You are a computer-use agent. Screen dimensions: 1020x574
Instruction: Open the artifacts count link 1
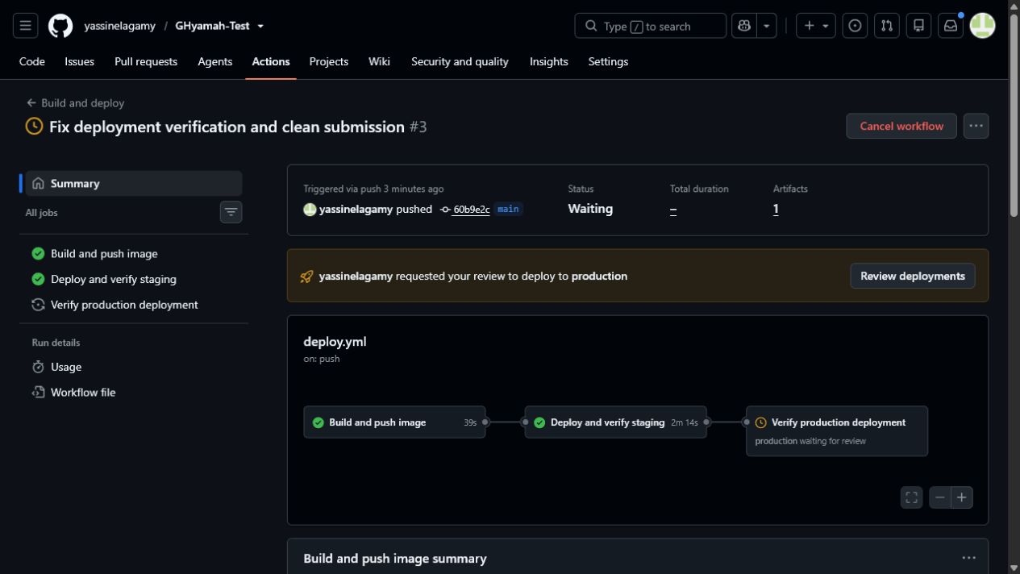point(776,209)
